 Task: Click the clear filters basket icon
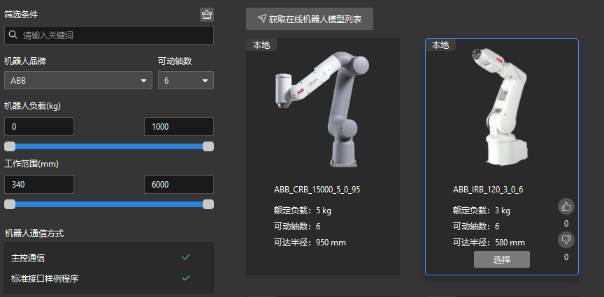pyautogui.click(x=207, y=15)
